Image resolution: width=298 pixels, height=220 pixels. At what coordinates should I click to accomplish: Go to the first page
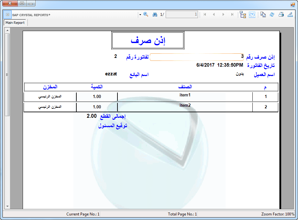point(205,15)
